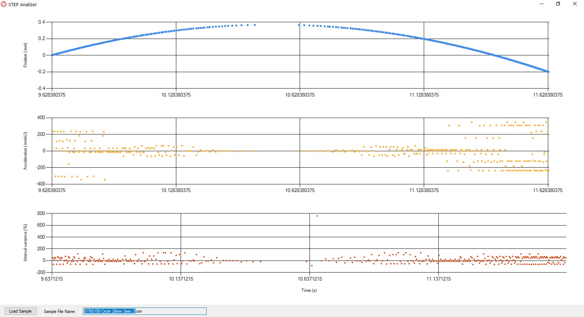Click the '11.1371215' tick label in variance chart
The image size is (584, 317).
439,279
